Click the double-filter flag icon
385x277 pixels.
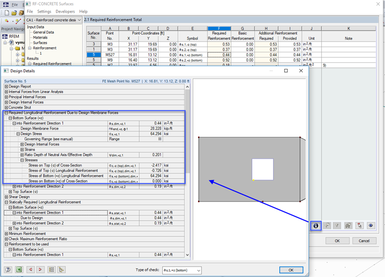click(348, 225)
